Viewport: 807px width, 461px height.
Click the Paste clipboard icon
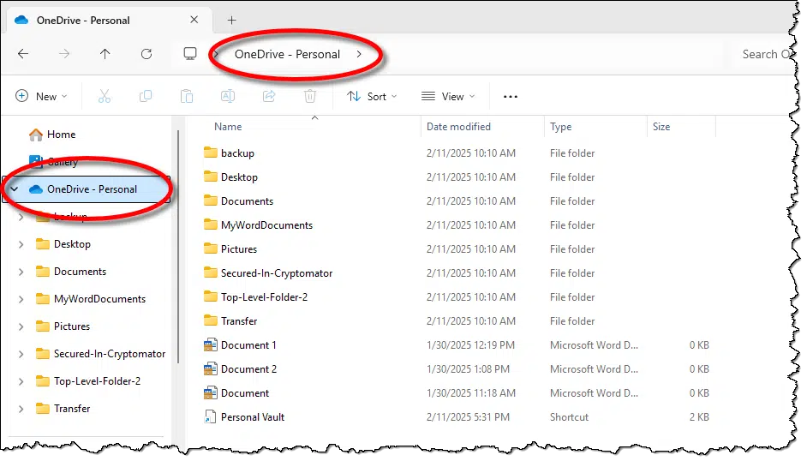pos(187,97)
